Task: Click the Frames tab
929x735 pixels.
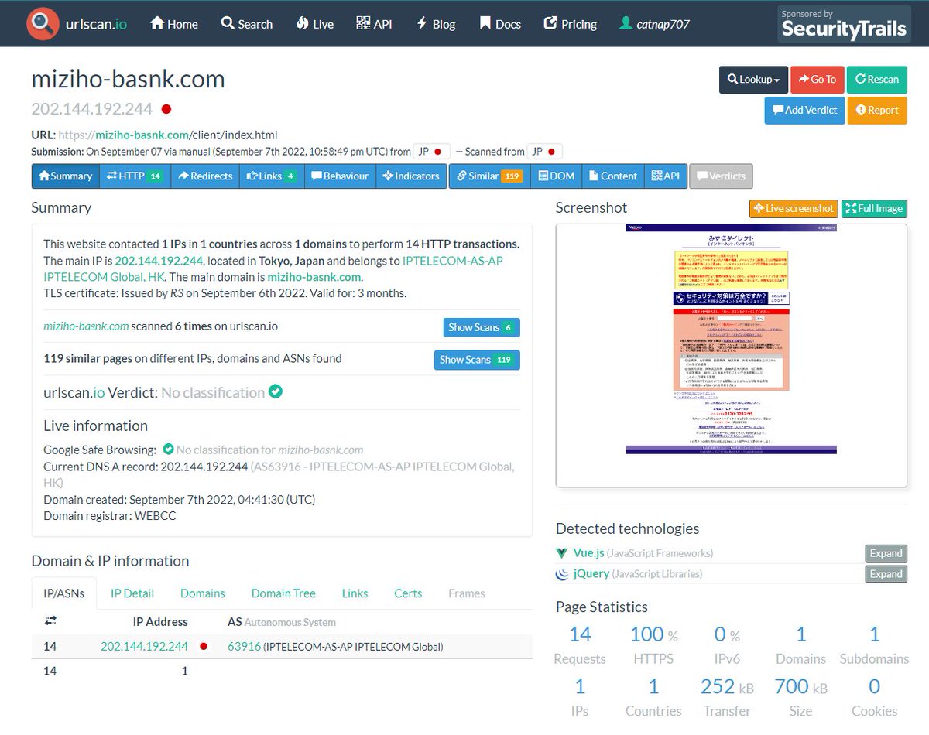Action: point(467,593)
